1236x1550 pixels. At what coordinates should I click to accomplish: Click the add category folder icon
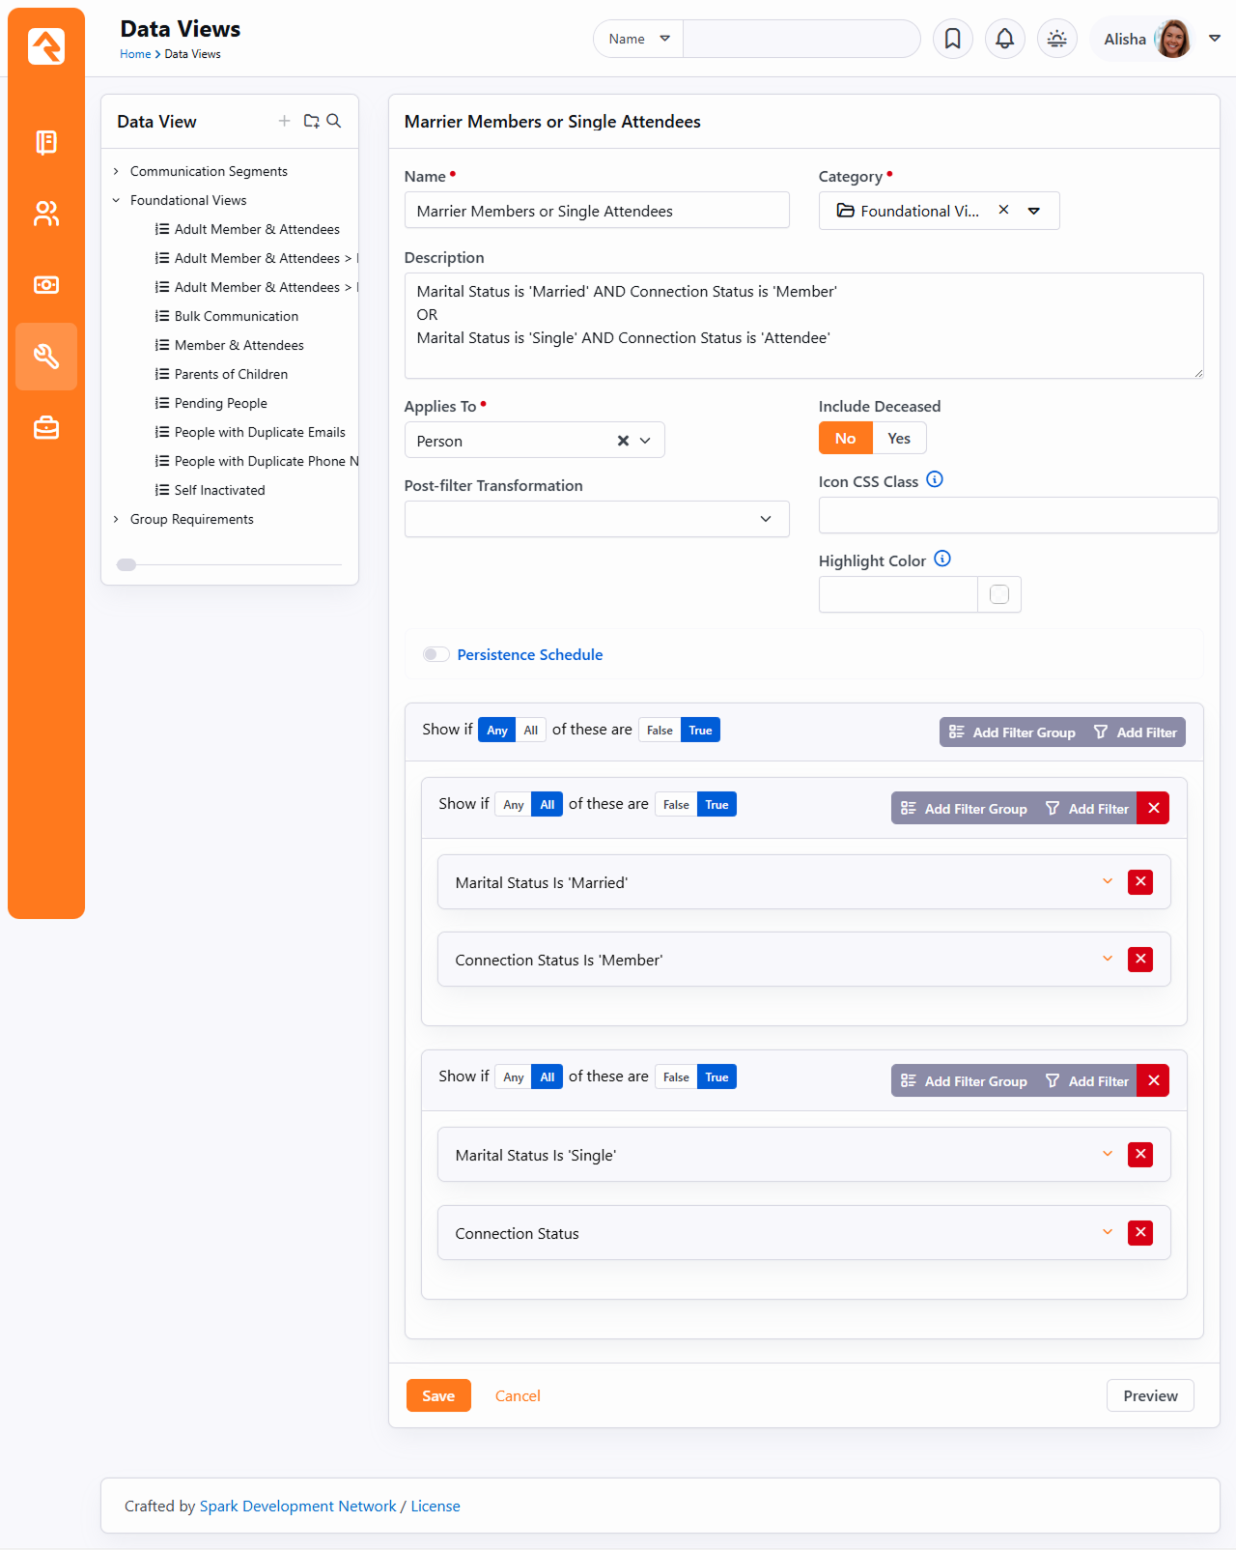[311, 121]
